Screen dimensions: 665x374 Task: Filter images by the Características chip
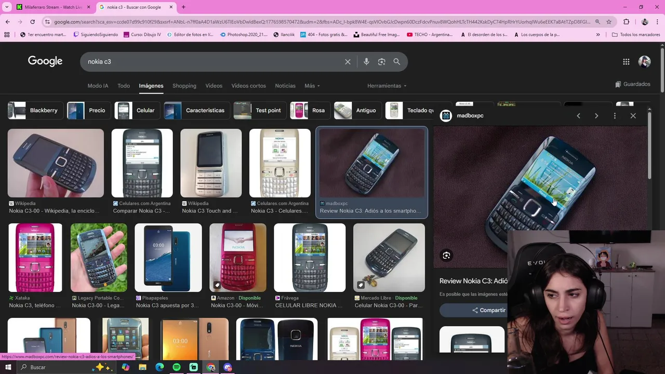[x=197, y=111]
